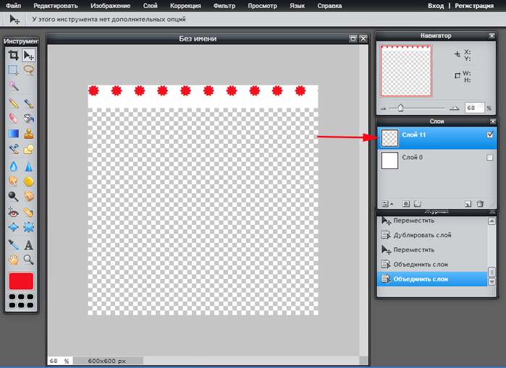The width and height of the screenshot is (506, 368).
Task: Open the Изображение menu
Action: click(110, 6)
